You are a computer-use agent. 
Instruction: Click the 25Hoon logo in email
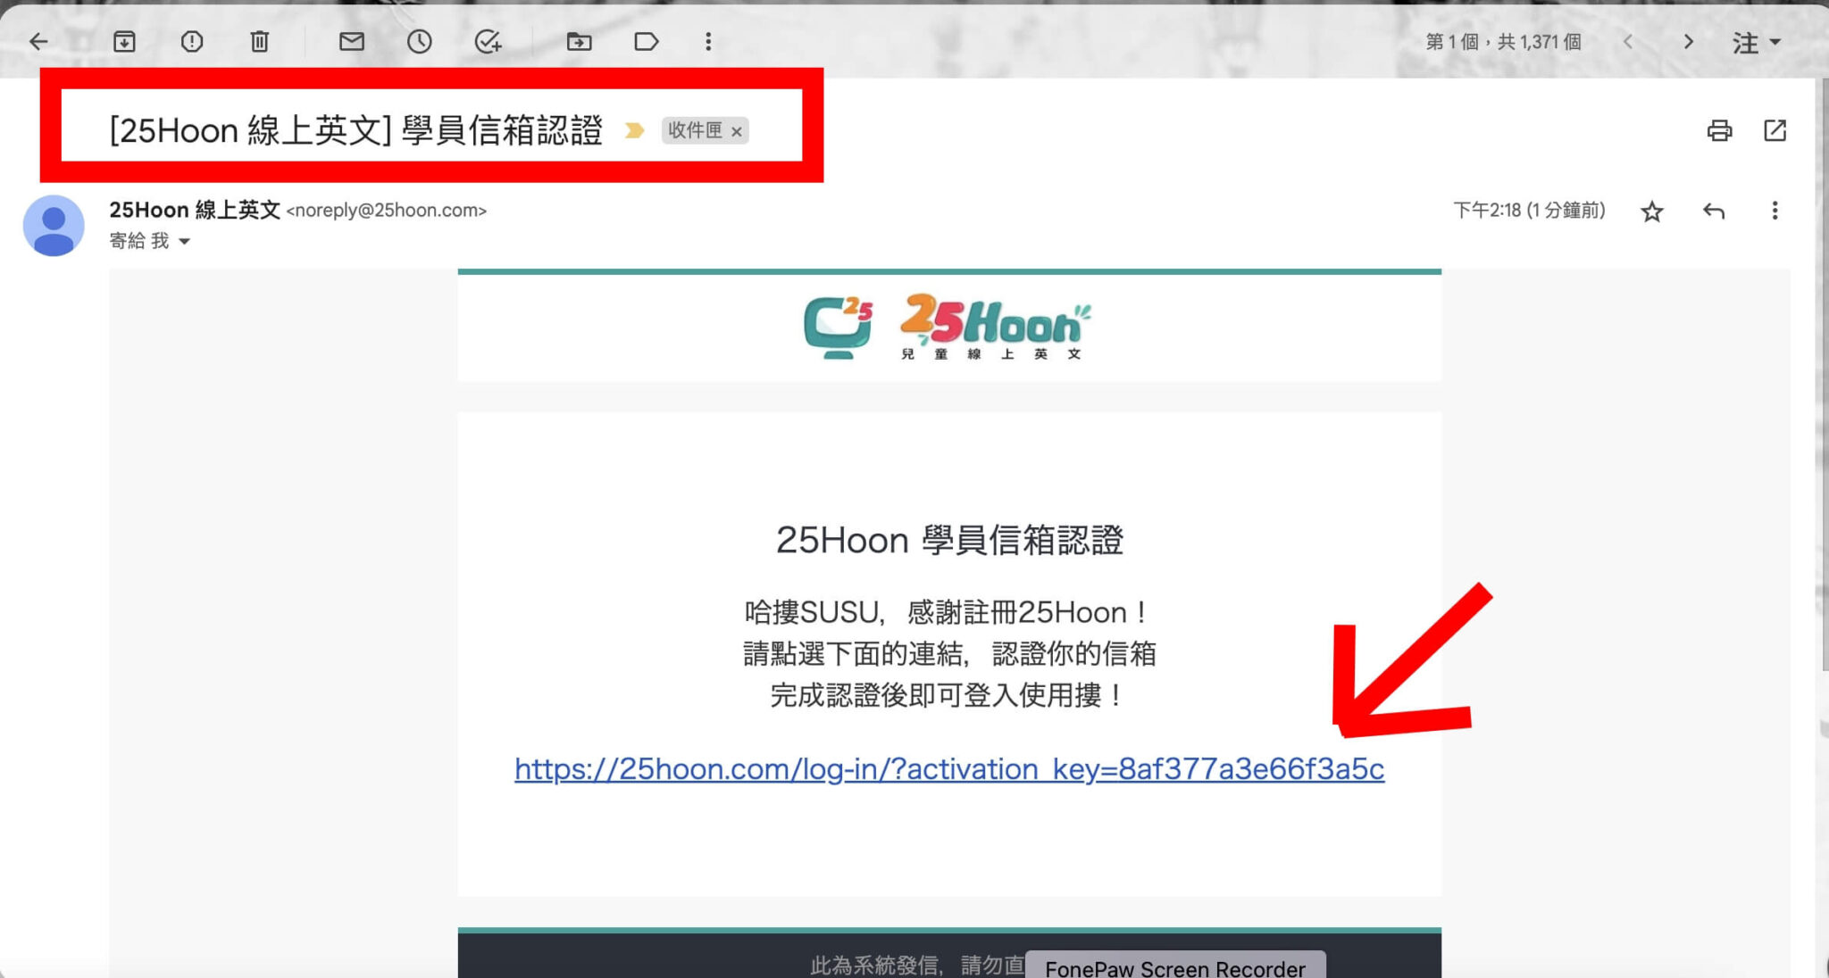[x=948, y=327]
